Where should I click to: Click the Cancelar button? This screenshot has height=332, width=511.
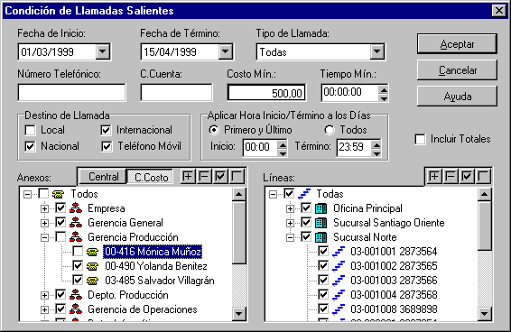click(x=457, y=70)
